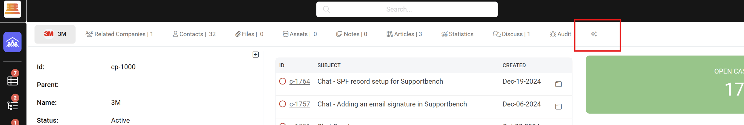Click the green Open Cases card
Screen dimensions: 744x125
click(665, 84)
